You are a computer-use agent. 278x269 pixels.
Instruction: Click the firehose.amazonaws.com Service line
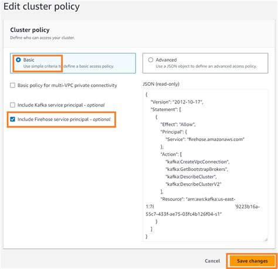tap(205, 139)
